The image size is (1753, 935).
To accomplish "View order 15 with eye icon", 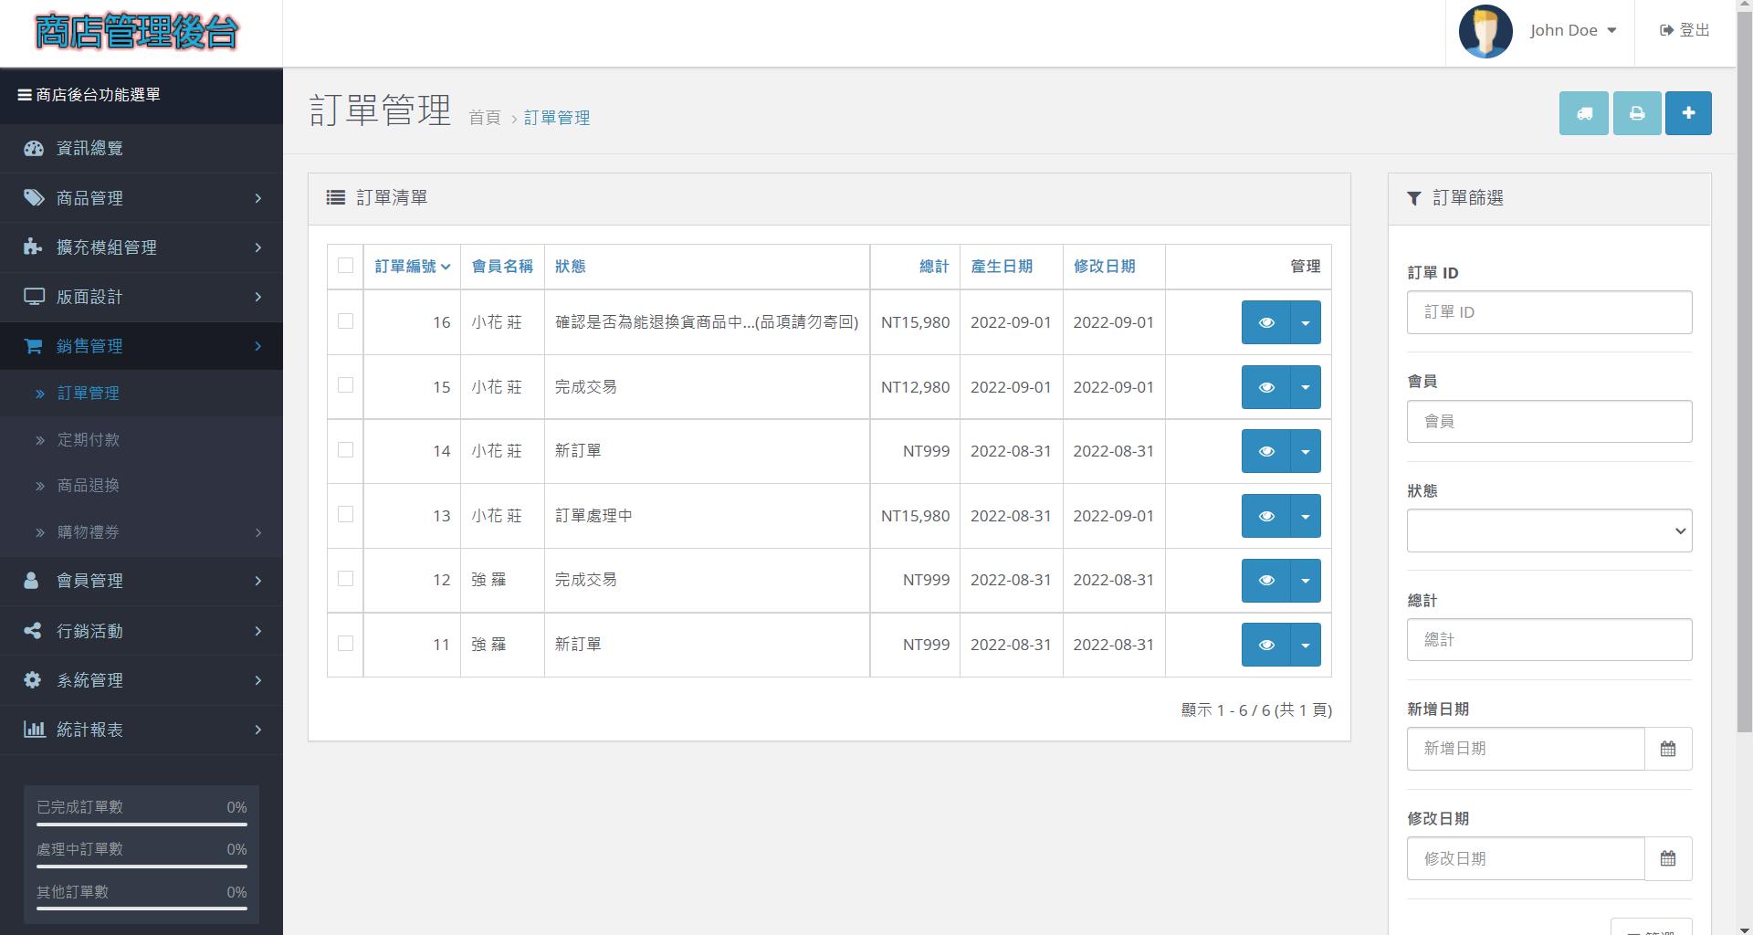I will (1265, 387).
